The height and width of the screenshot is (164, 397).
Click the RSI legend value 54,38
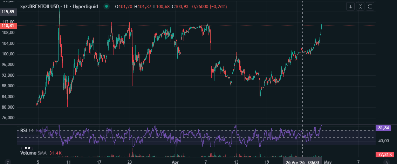pyautogui.click(x=42, y=131)
